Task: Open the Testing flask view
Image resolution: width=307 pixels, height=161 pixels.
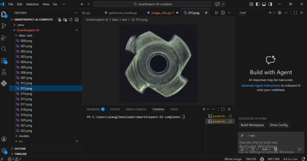Action: pos(4,72)
